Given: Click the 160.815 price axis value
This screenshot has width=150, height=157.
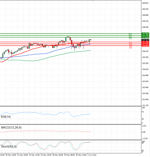Looking at the screenshot, I should click(x=145, y=3).
